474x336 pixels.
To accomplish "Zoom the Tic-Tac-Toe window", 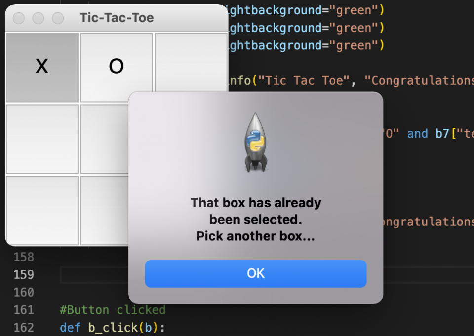I will (x=58, y=18).
